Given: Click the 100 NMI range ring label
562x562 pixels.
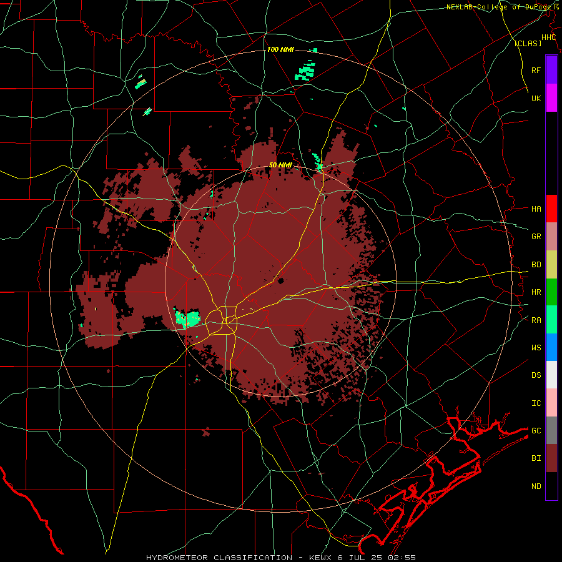Looking at the screenshot, I should (x=280, y=49).
